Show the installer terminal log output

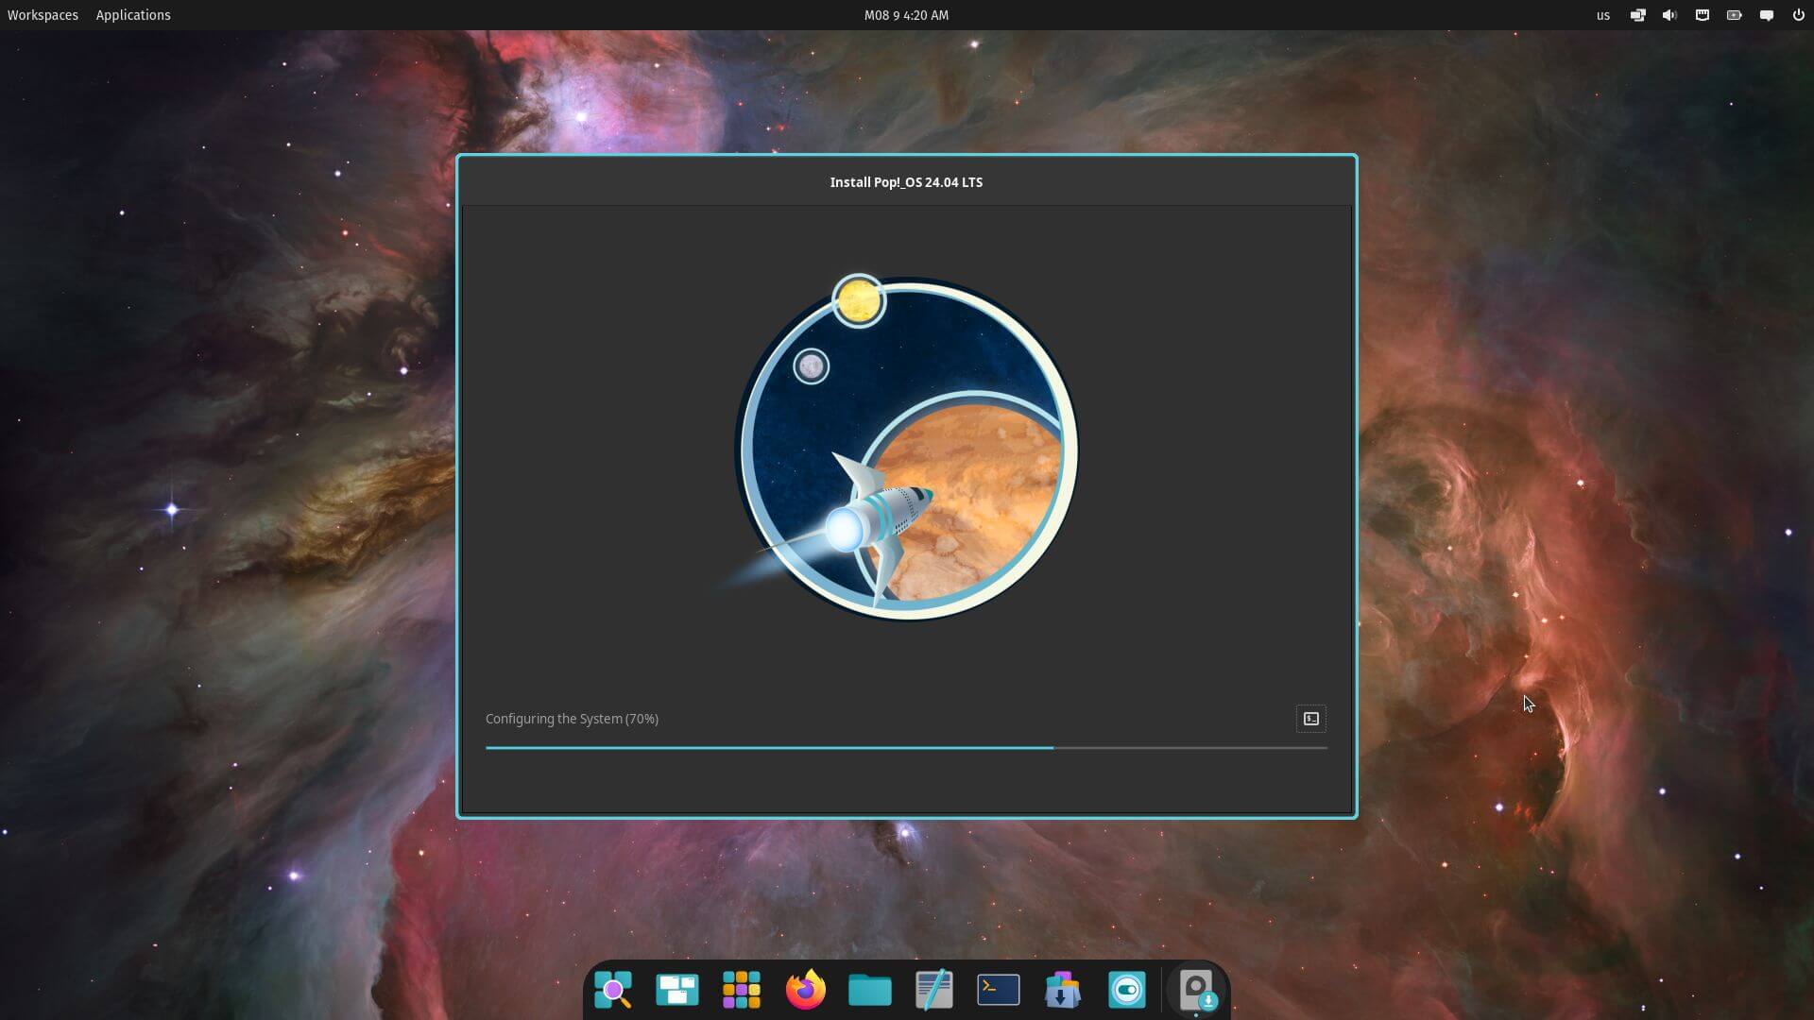pyautogui.click(x=1310, y=719)
